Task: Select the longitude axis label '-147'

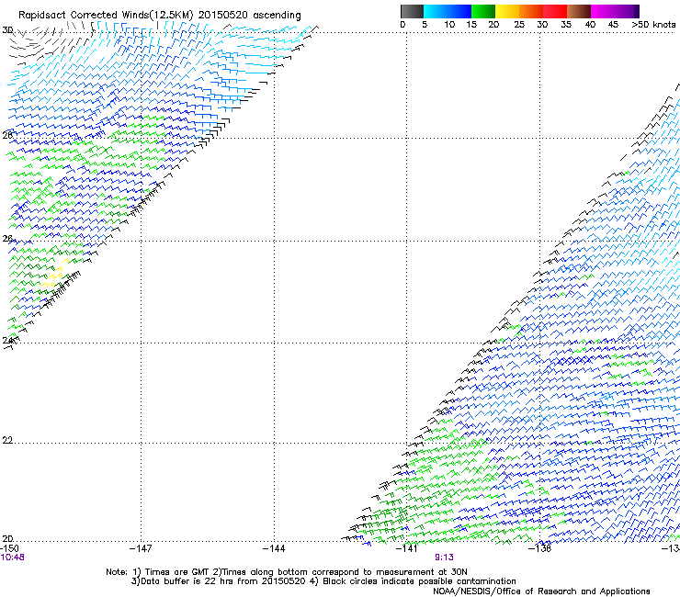Action: click(x=141, y=548)
